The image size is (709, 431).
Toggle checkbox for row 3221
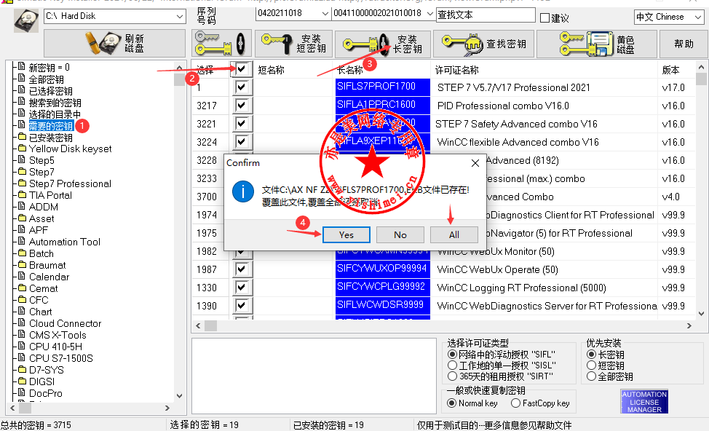[242, 124]
